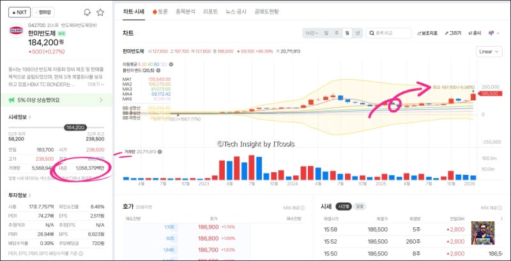511x261 pixels.
Task: Remove the 볼린저 밴드 indicator via x icon
Action: coord(158,70)
